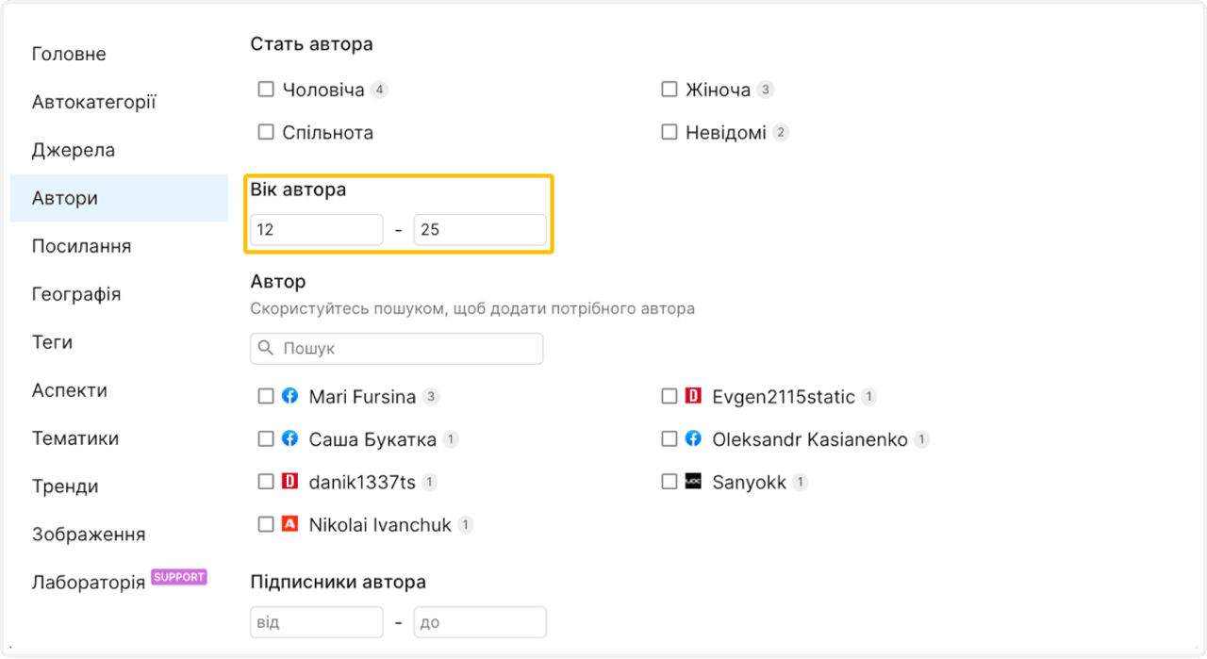Open the Лабораторія page
Viewport: 1207px width, 659px height.
[x=88, y=582]
